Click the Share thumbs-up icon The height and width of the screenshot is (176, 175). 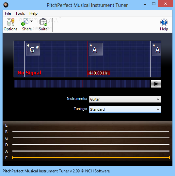[x=25, y=22]
